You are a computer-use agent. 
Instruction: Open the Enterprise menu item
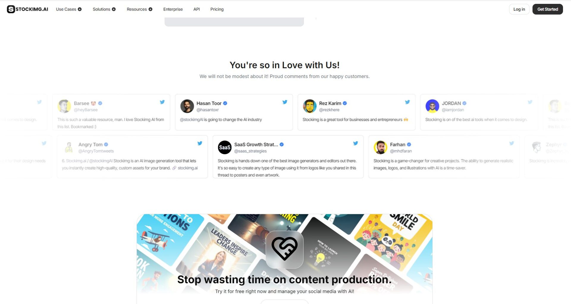pos(173,9)
